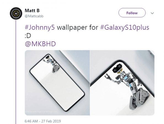Viewport: 164px width, 124px height.
Task: Expand the tweet options chevron
Action: pyautogui.click(x=152, y=13)
